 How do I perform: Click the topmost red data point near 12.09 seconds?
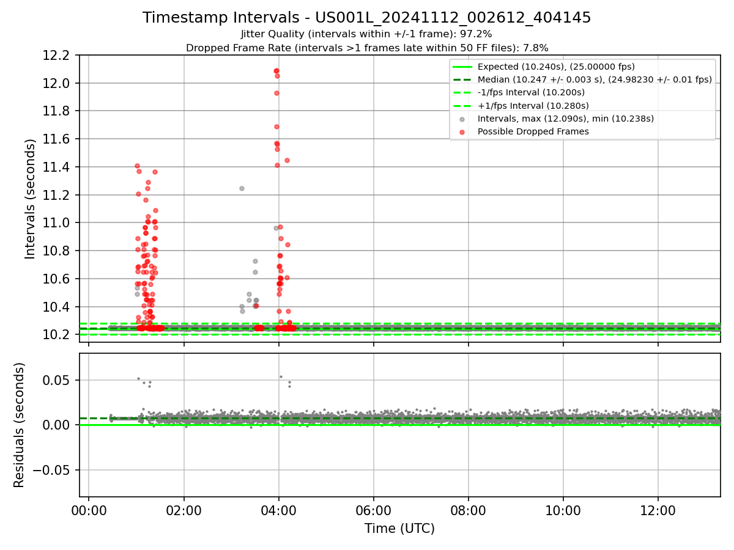[276, 71]
